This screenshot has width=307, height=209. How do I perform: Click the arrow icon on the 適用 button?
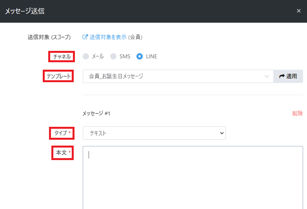click(x=282, y=76)
